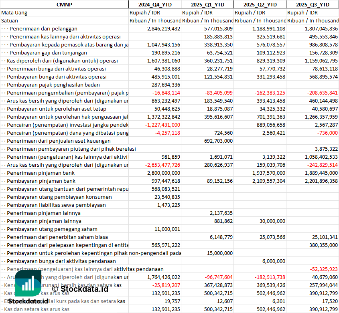Select the 2025_Q1_YTD column header
Viewport: 339px width, 313px height.
207,4
